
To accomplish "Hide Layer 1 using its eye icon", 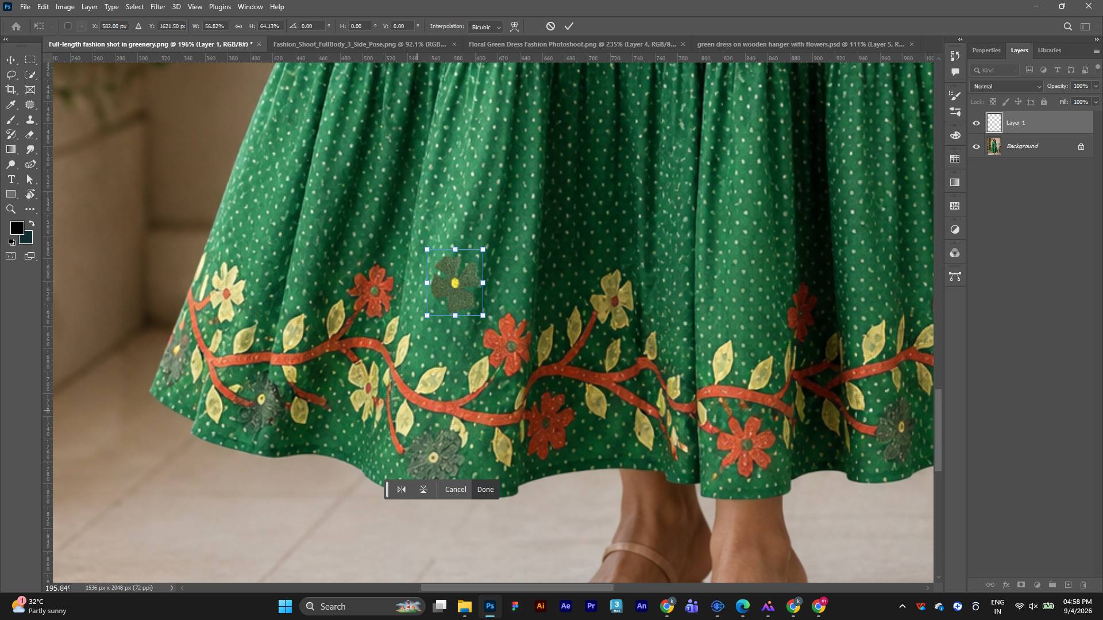I will 976,123.
